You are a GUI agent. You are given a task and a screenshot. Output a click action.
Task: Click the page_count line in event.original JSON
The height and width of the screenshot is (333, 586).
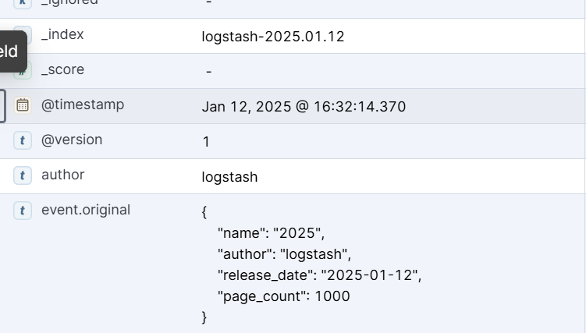[x=283, y=296]
